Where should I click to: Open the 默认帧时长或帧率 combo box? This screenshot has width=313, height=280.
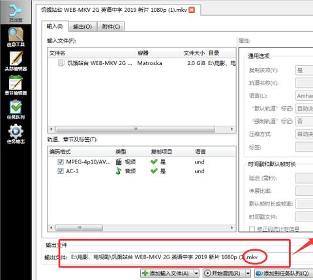point(305,204)
